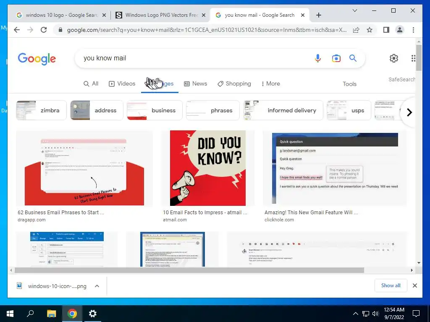This screenshot has height=322, width=430.
Task: Close the 'you know mail' tab
Action: pos(302,16)
